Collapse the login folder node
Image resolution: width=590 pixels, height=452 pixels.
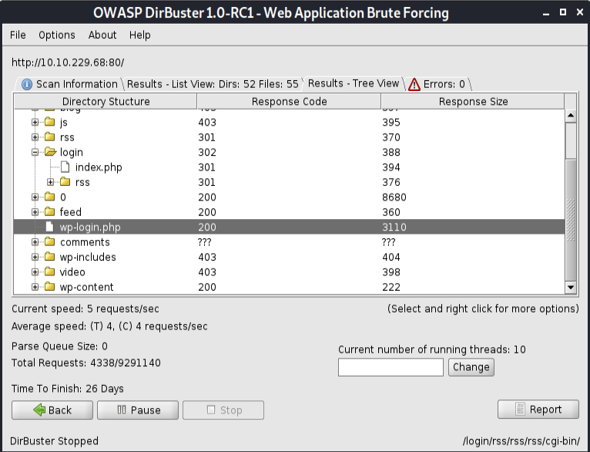pos(35,152)
